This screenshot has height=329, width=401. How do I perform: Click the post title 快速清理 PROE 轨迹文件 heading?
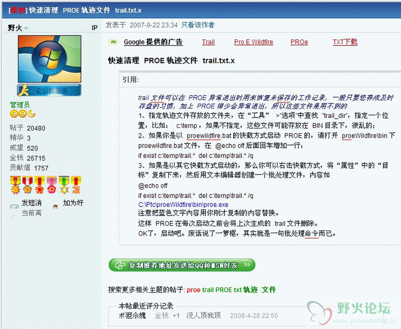tap(171, 60)
